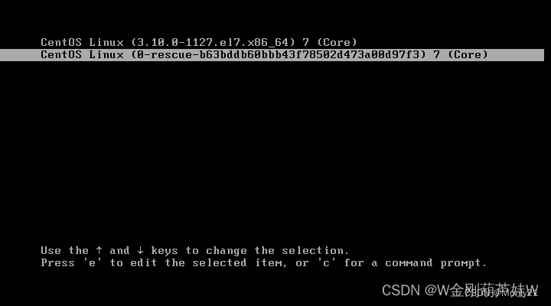Select the CentOS Linux 3.10.0-1127 boot entry
This screenshot has height=306, width=551.
[199, 43]
